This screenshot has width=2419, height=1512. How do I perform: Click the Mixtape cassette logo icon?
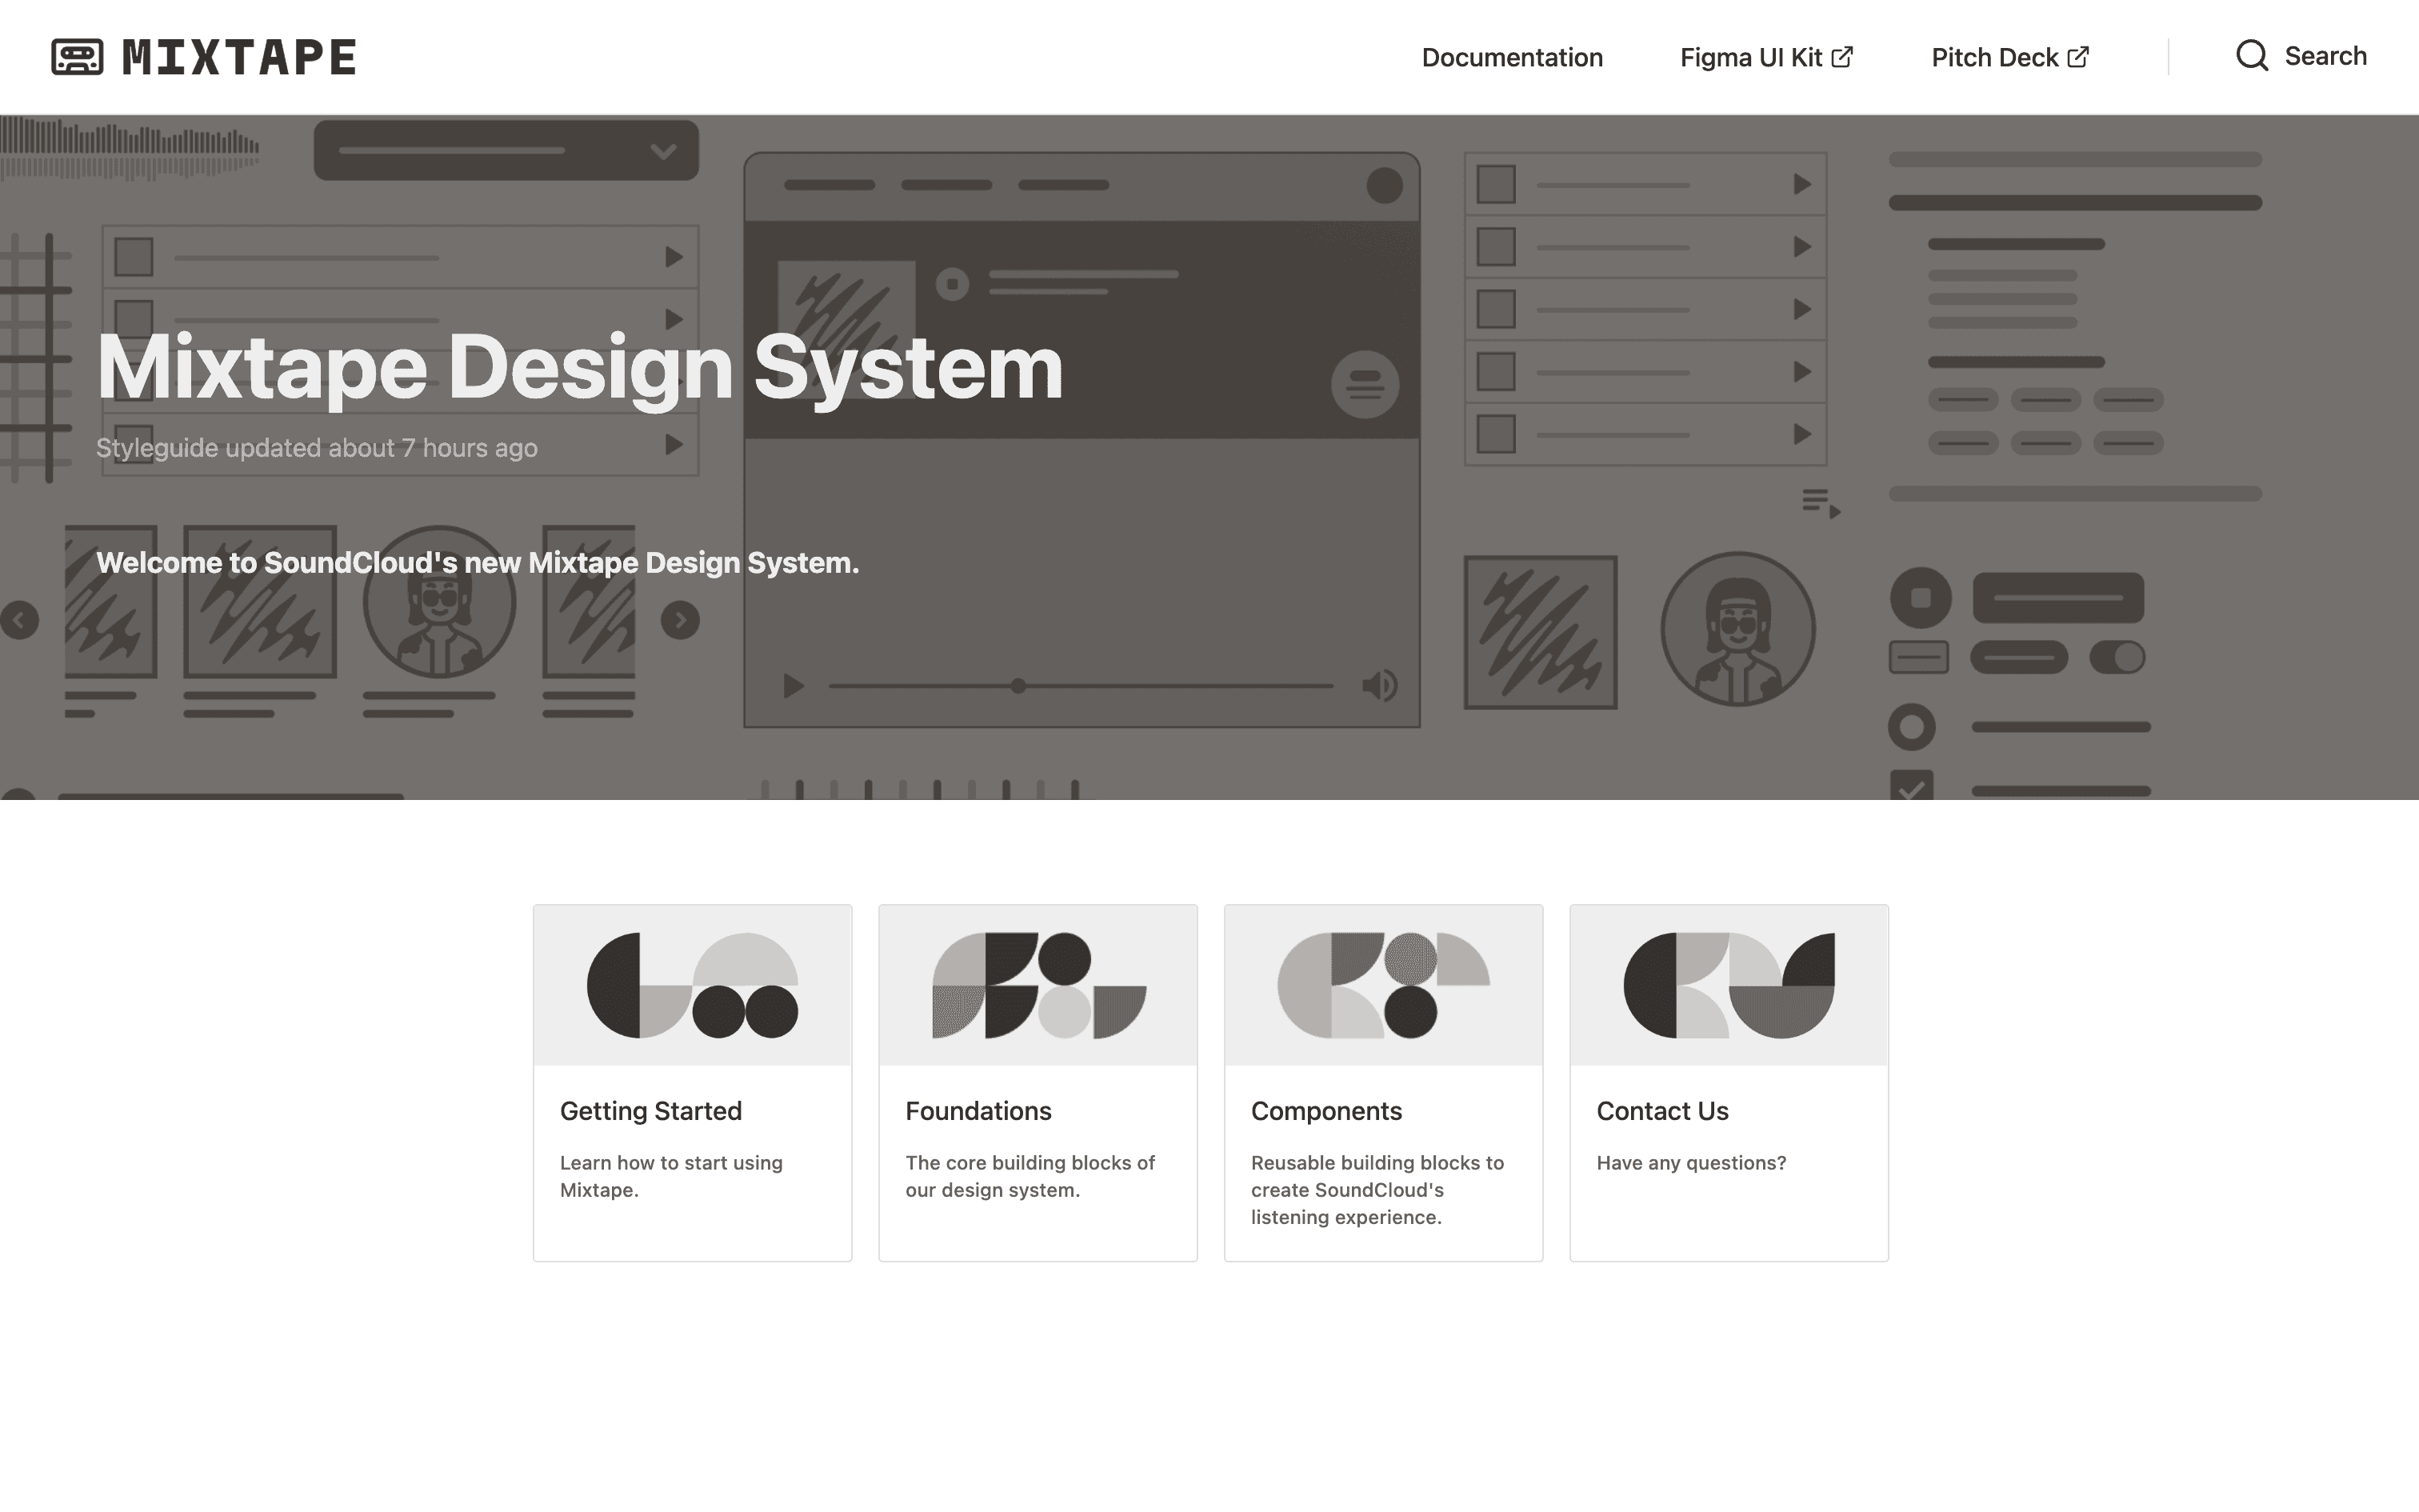77,57
